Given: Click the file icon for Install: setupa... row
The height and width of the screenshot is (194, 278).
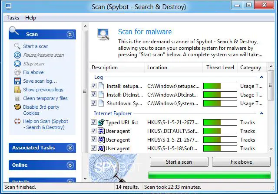Looking at the screenshot, I should [x=101, y=86].
